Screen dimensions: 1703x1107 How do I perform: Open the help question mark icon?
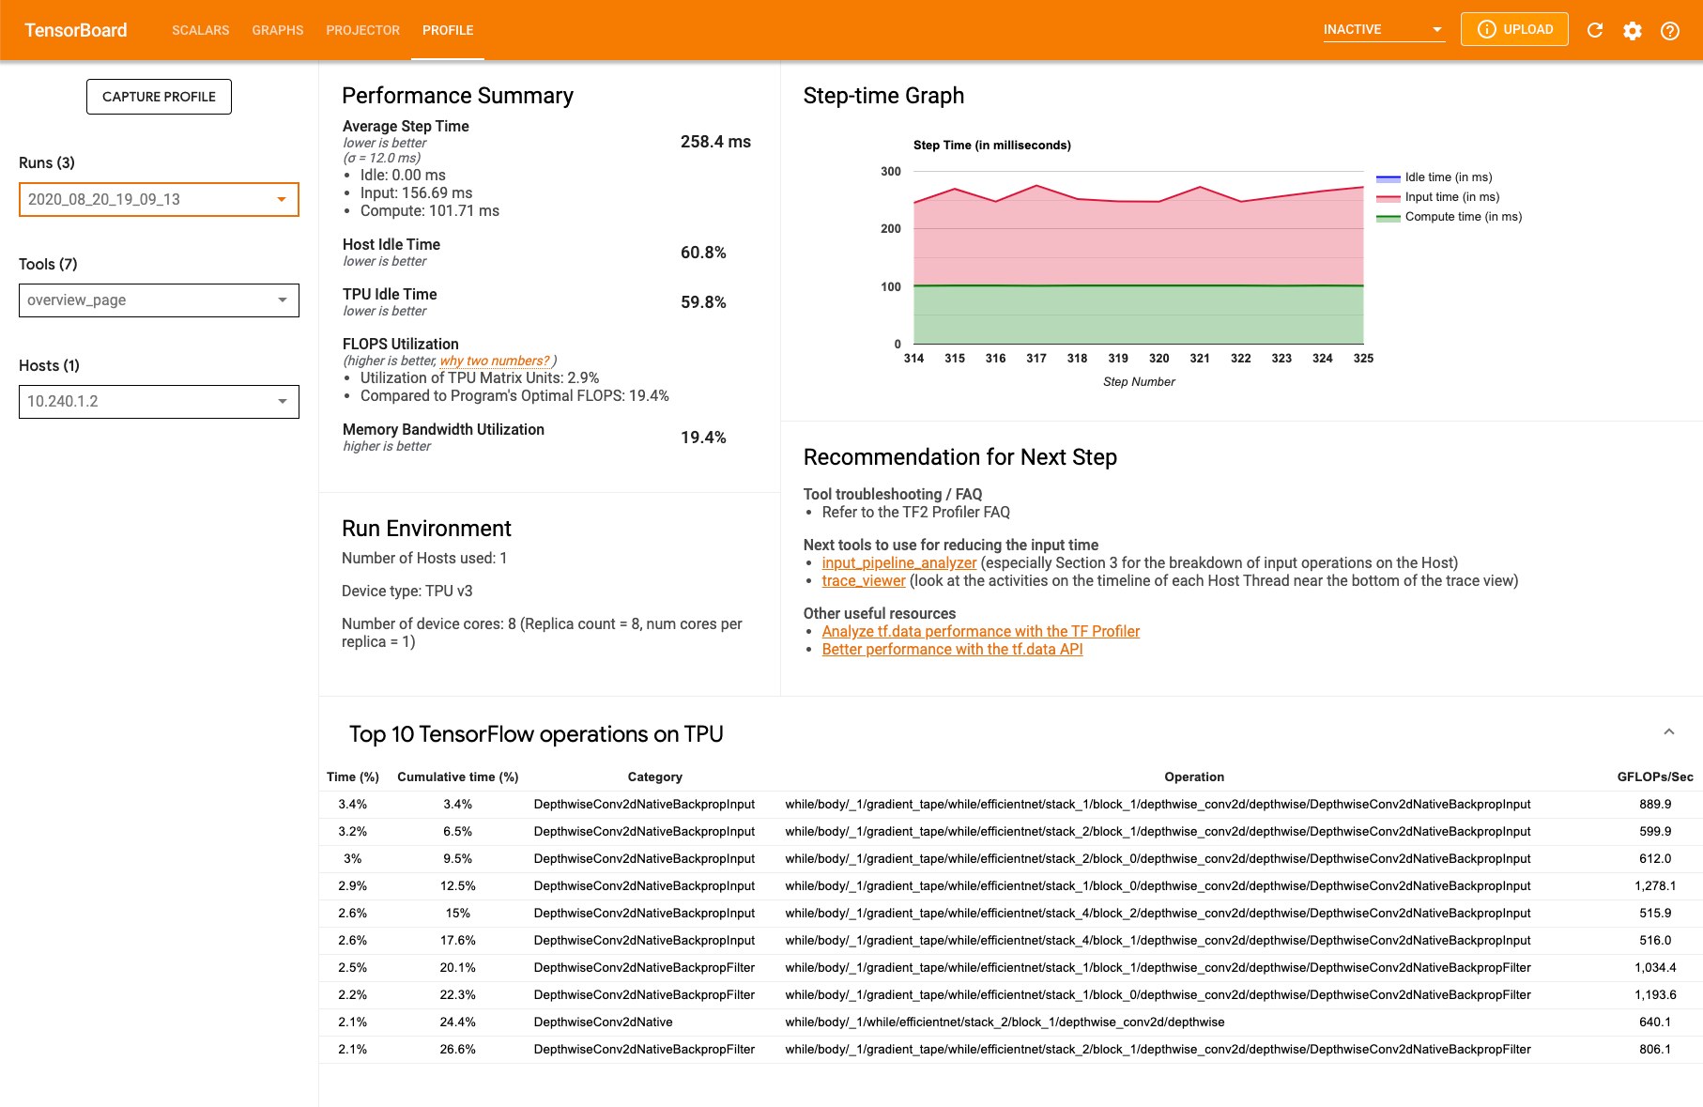tap(1670, 30)
